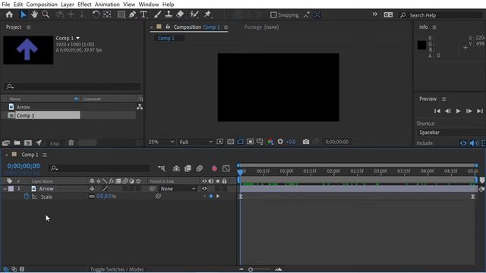Click the Frame Blending icon in timeline
The height and width of the screenshot is (273, 486).
point(188,168)
